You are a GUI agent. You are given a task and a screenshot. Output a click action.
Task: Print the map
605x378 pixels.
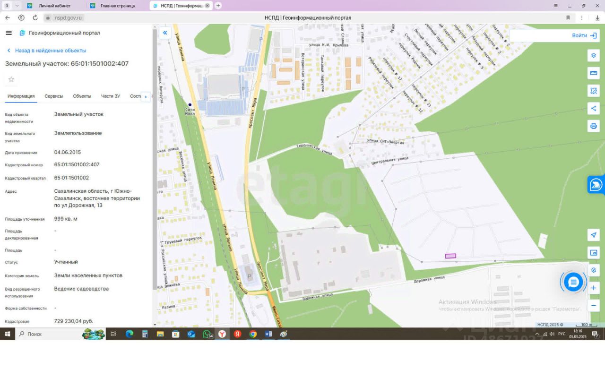594,126
